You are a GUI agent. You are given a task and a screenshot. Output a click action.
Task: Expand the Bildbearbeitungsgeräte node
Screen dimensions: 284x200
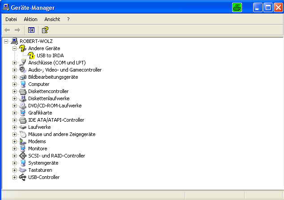tap(14, 77)
